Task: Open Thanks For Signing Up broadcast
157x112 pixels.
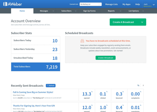Action: coord(34,106)
